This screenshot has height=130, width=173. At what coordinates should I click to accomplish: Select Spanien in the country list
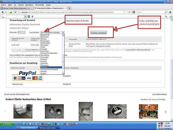(51, 67)
